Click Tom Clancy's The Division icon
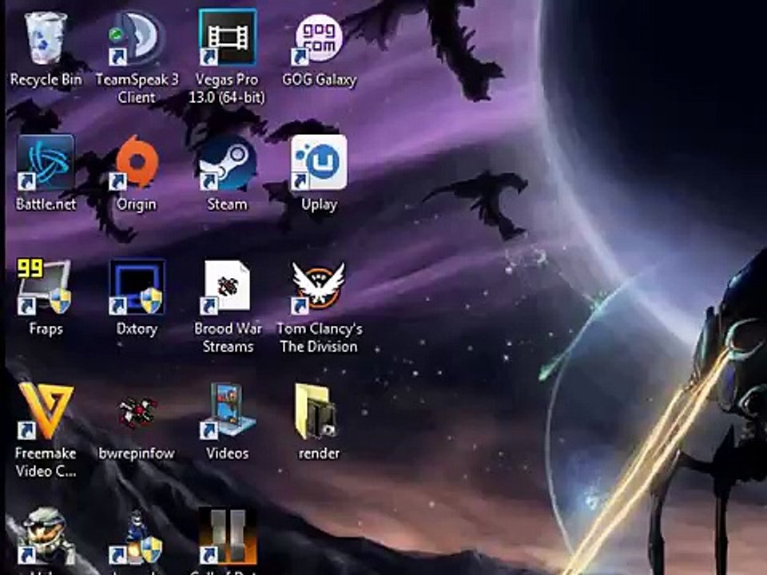Viewport: 767px width, 575px height. point(319,287)
